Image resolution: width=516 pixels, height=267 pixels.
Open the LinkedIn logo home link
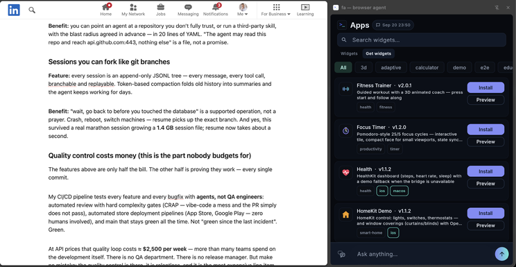tap(14, 10)
